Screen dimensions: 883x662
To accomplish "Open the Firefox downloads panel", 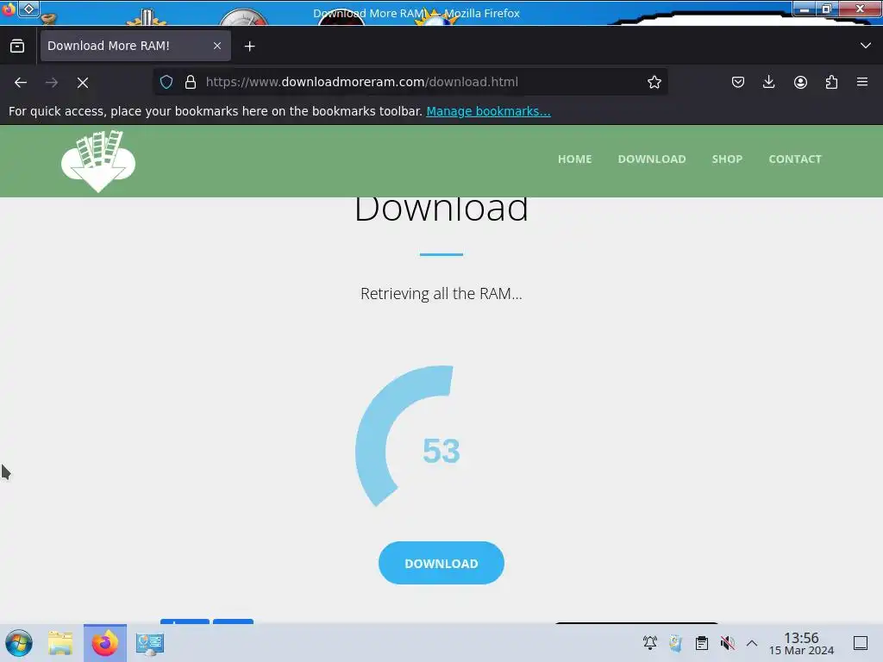I will (768, 82).
